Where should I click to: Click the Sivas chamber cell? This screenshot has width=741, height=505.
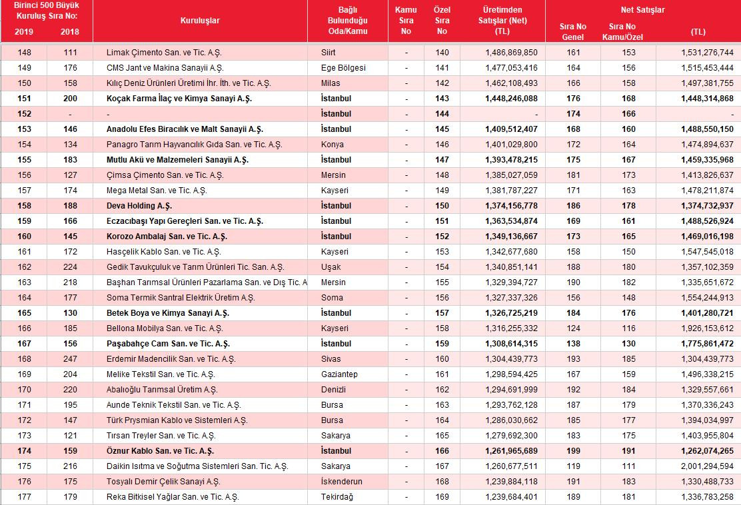331,359
